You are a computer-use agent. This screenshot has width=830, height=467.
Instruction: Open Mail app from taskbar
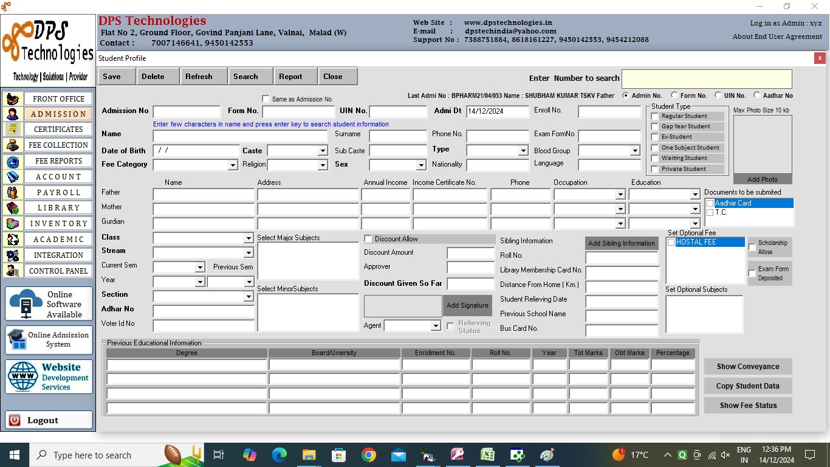pyautogui.click(x=398, y=455)
